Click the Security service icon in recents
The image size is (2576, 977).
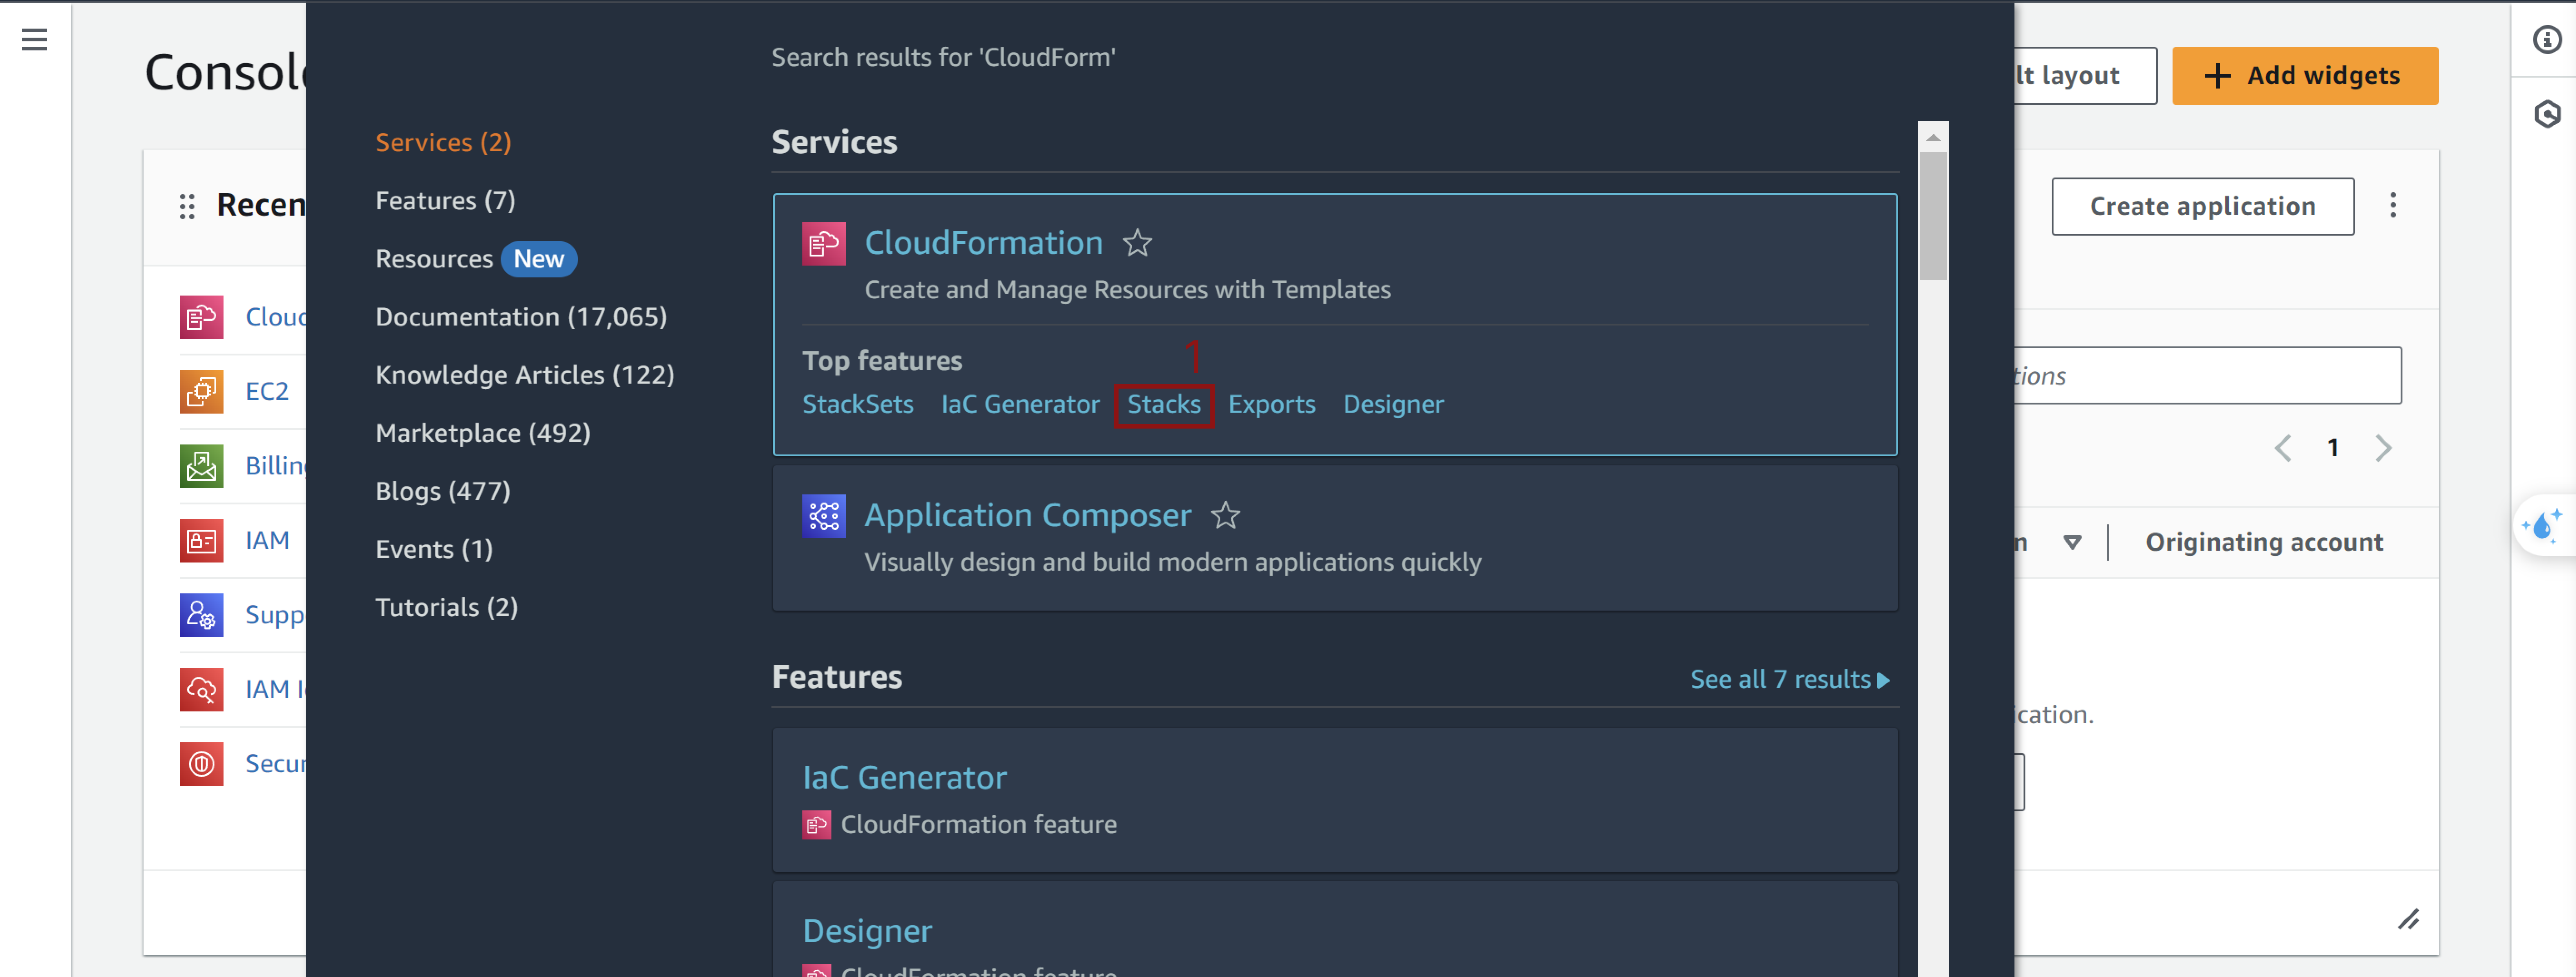click(201, 764)
